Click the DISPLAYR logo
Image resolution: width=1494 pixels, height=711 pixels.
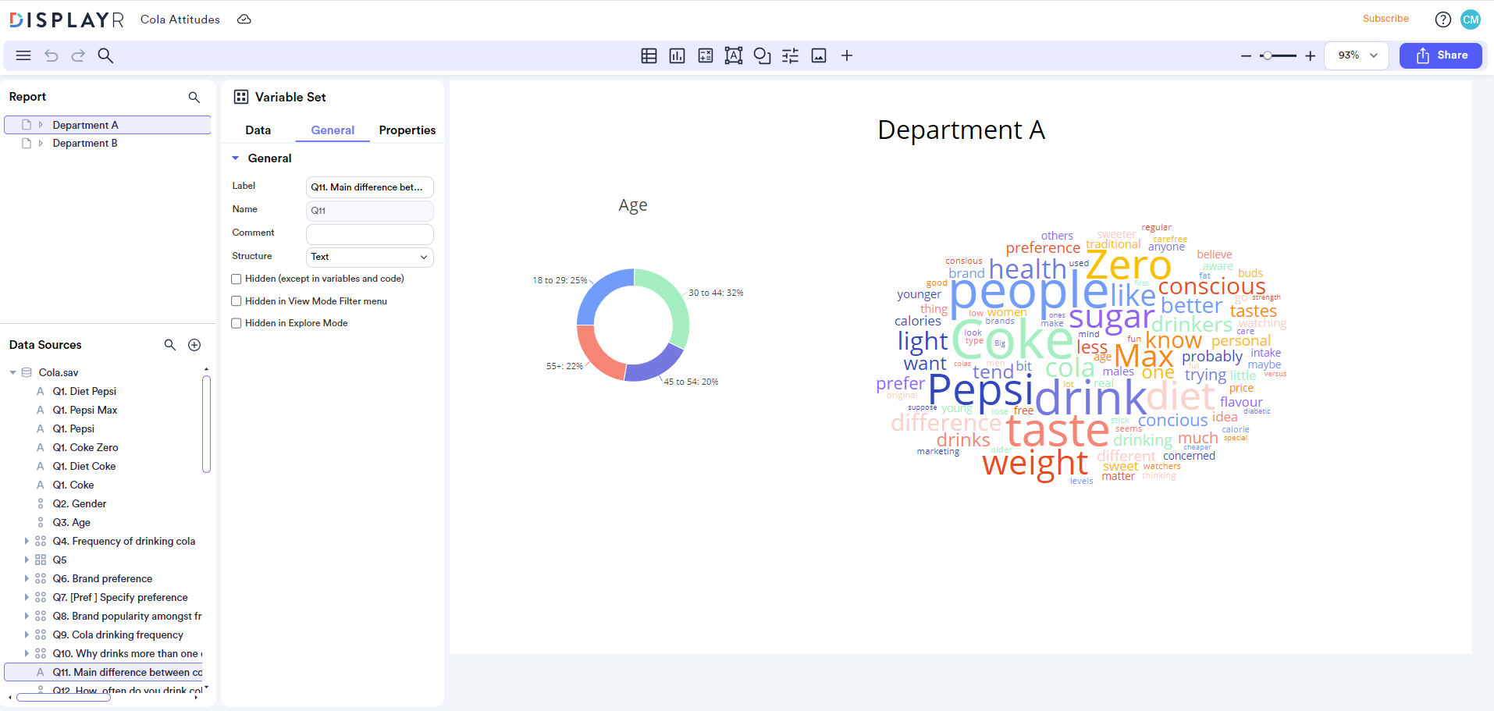66,20
